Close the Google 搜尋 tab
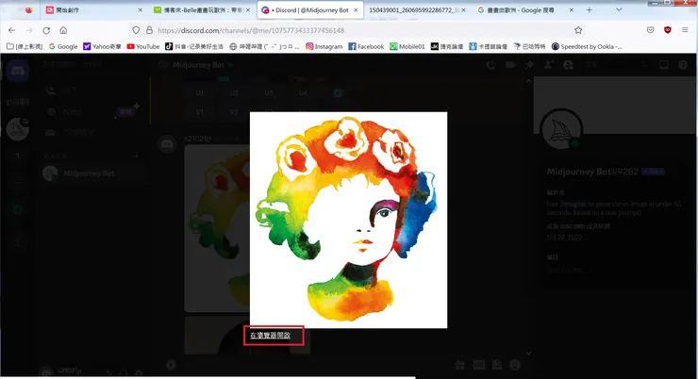This screenshot has height=379, width=698. (572, 9)
